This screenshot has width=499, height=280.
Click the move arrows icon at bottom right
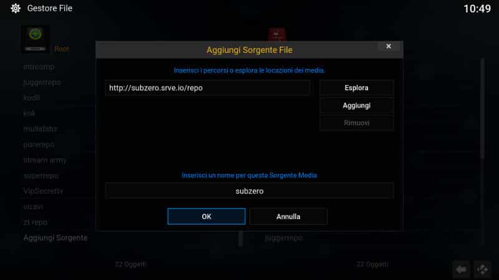(482, 269)
